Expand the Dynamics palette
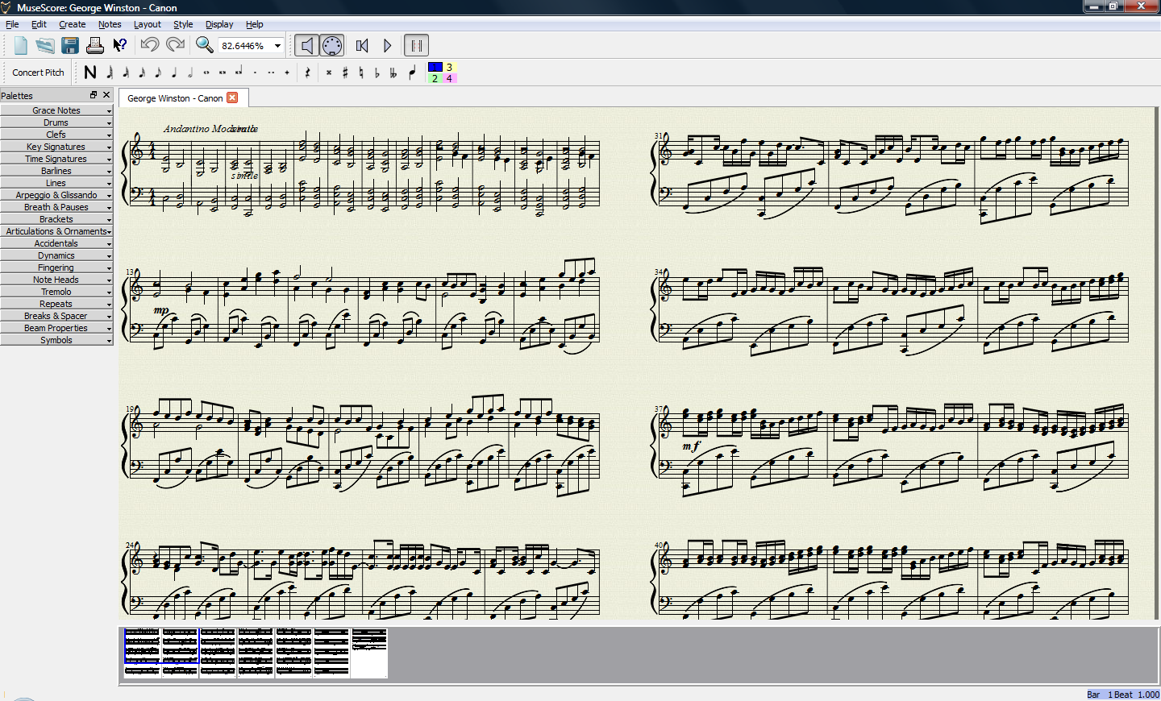Screen dimensions: 1161x701 point(56,255)
